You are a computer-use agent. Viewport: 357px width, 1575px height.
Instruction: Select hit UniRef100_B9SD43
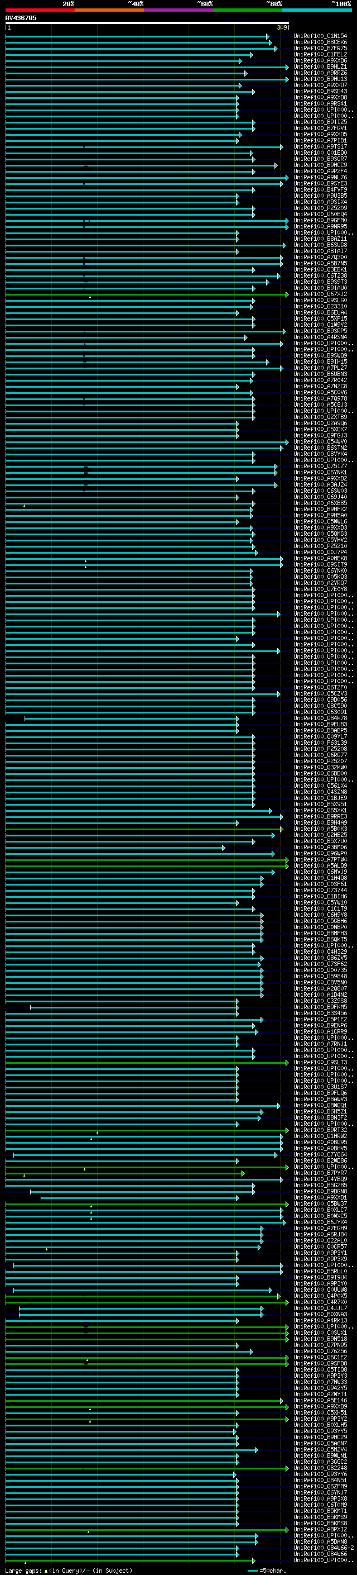click(320, 91)
